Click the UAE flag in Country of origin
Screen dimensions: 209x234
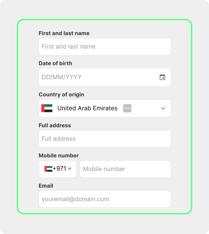point(47,108)
